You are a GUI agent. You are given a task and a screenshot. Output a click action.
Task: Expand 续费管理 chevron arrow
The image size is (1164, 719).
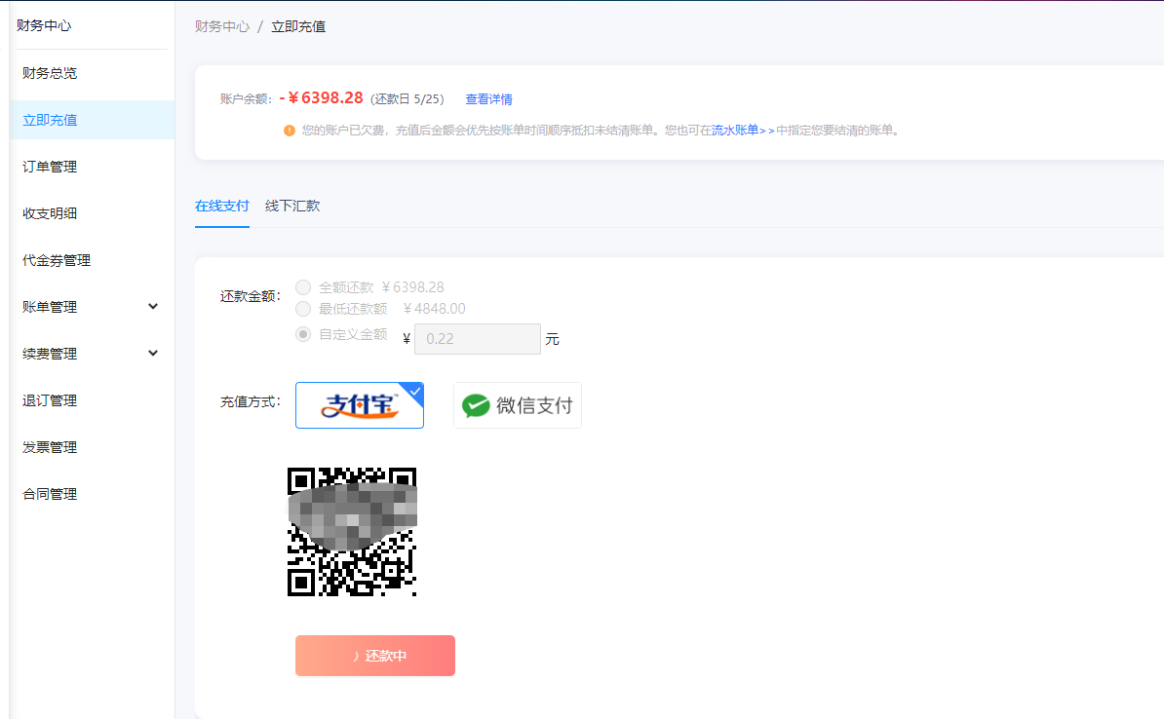point(153,354)
